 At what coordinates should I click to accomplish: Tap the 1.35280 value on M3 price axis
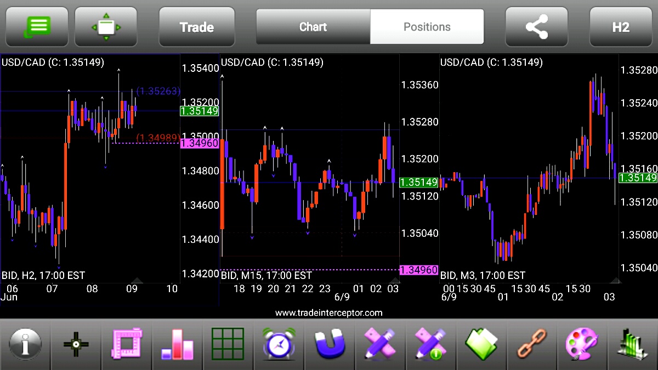click(x=639, y=70)
